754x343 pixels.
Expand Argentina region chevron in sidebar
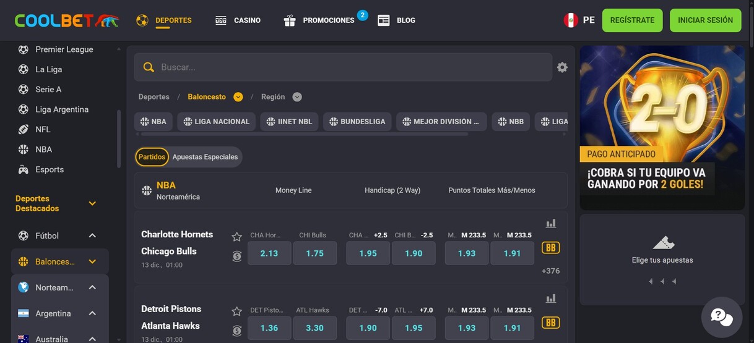click(92, 313)
